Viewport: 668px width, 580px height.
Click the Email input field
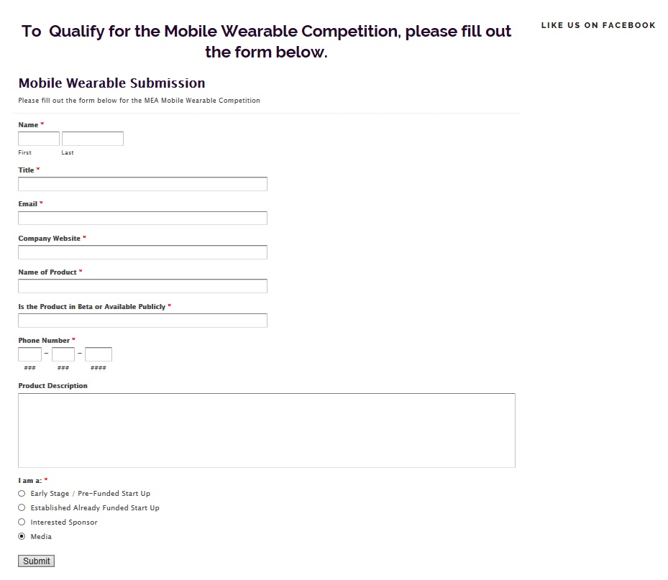[x=142, y=218]
